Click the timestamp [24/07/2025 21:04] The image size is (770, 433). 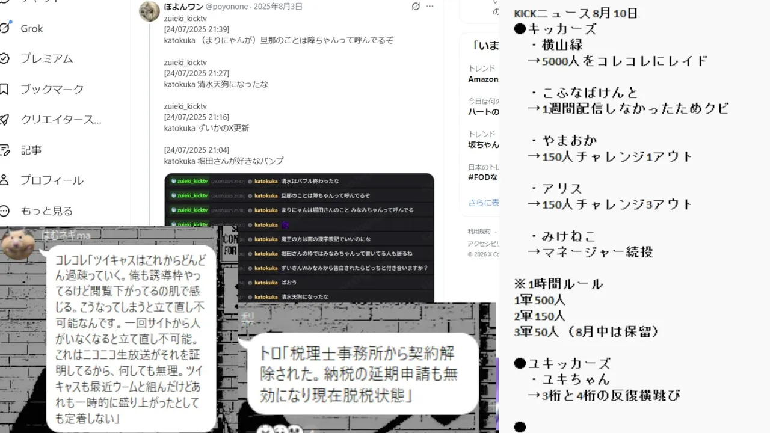[x=197, y=150]
